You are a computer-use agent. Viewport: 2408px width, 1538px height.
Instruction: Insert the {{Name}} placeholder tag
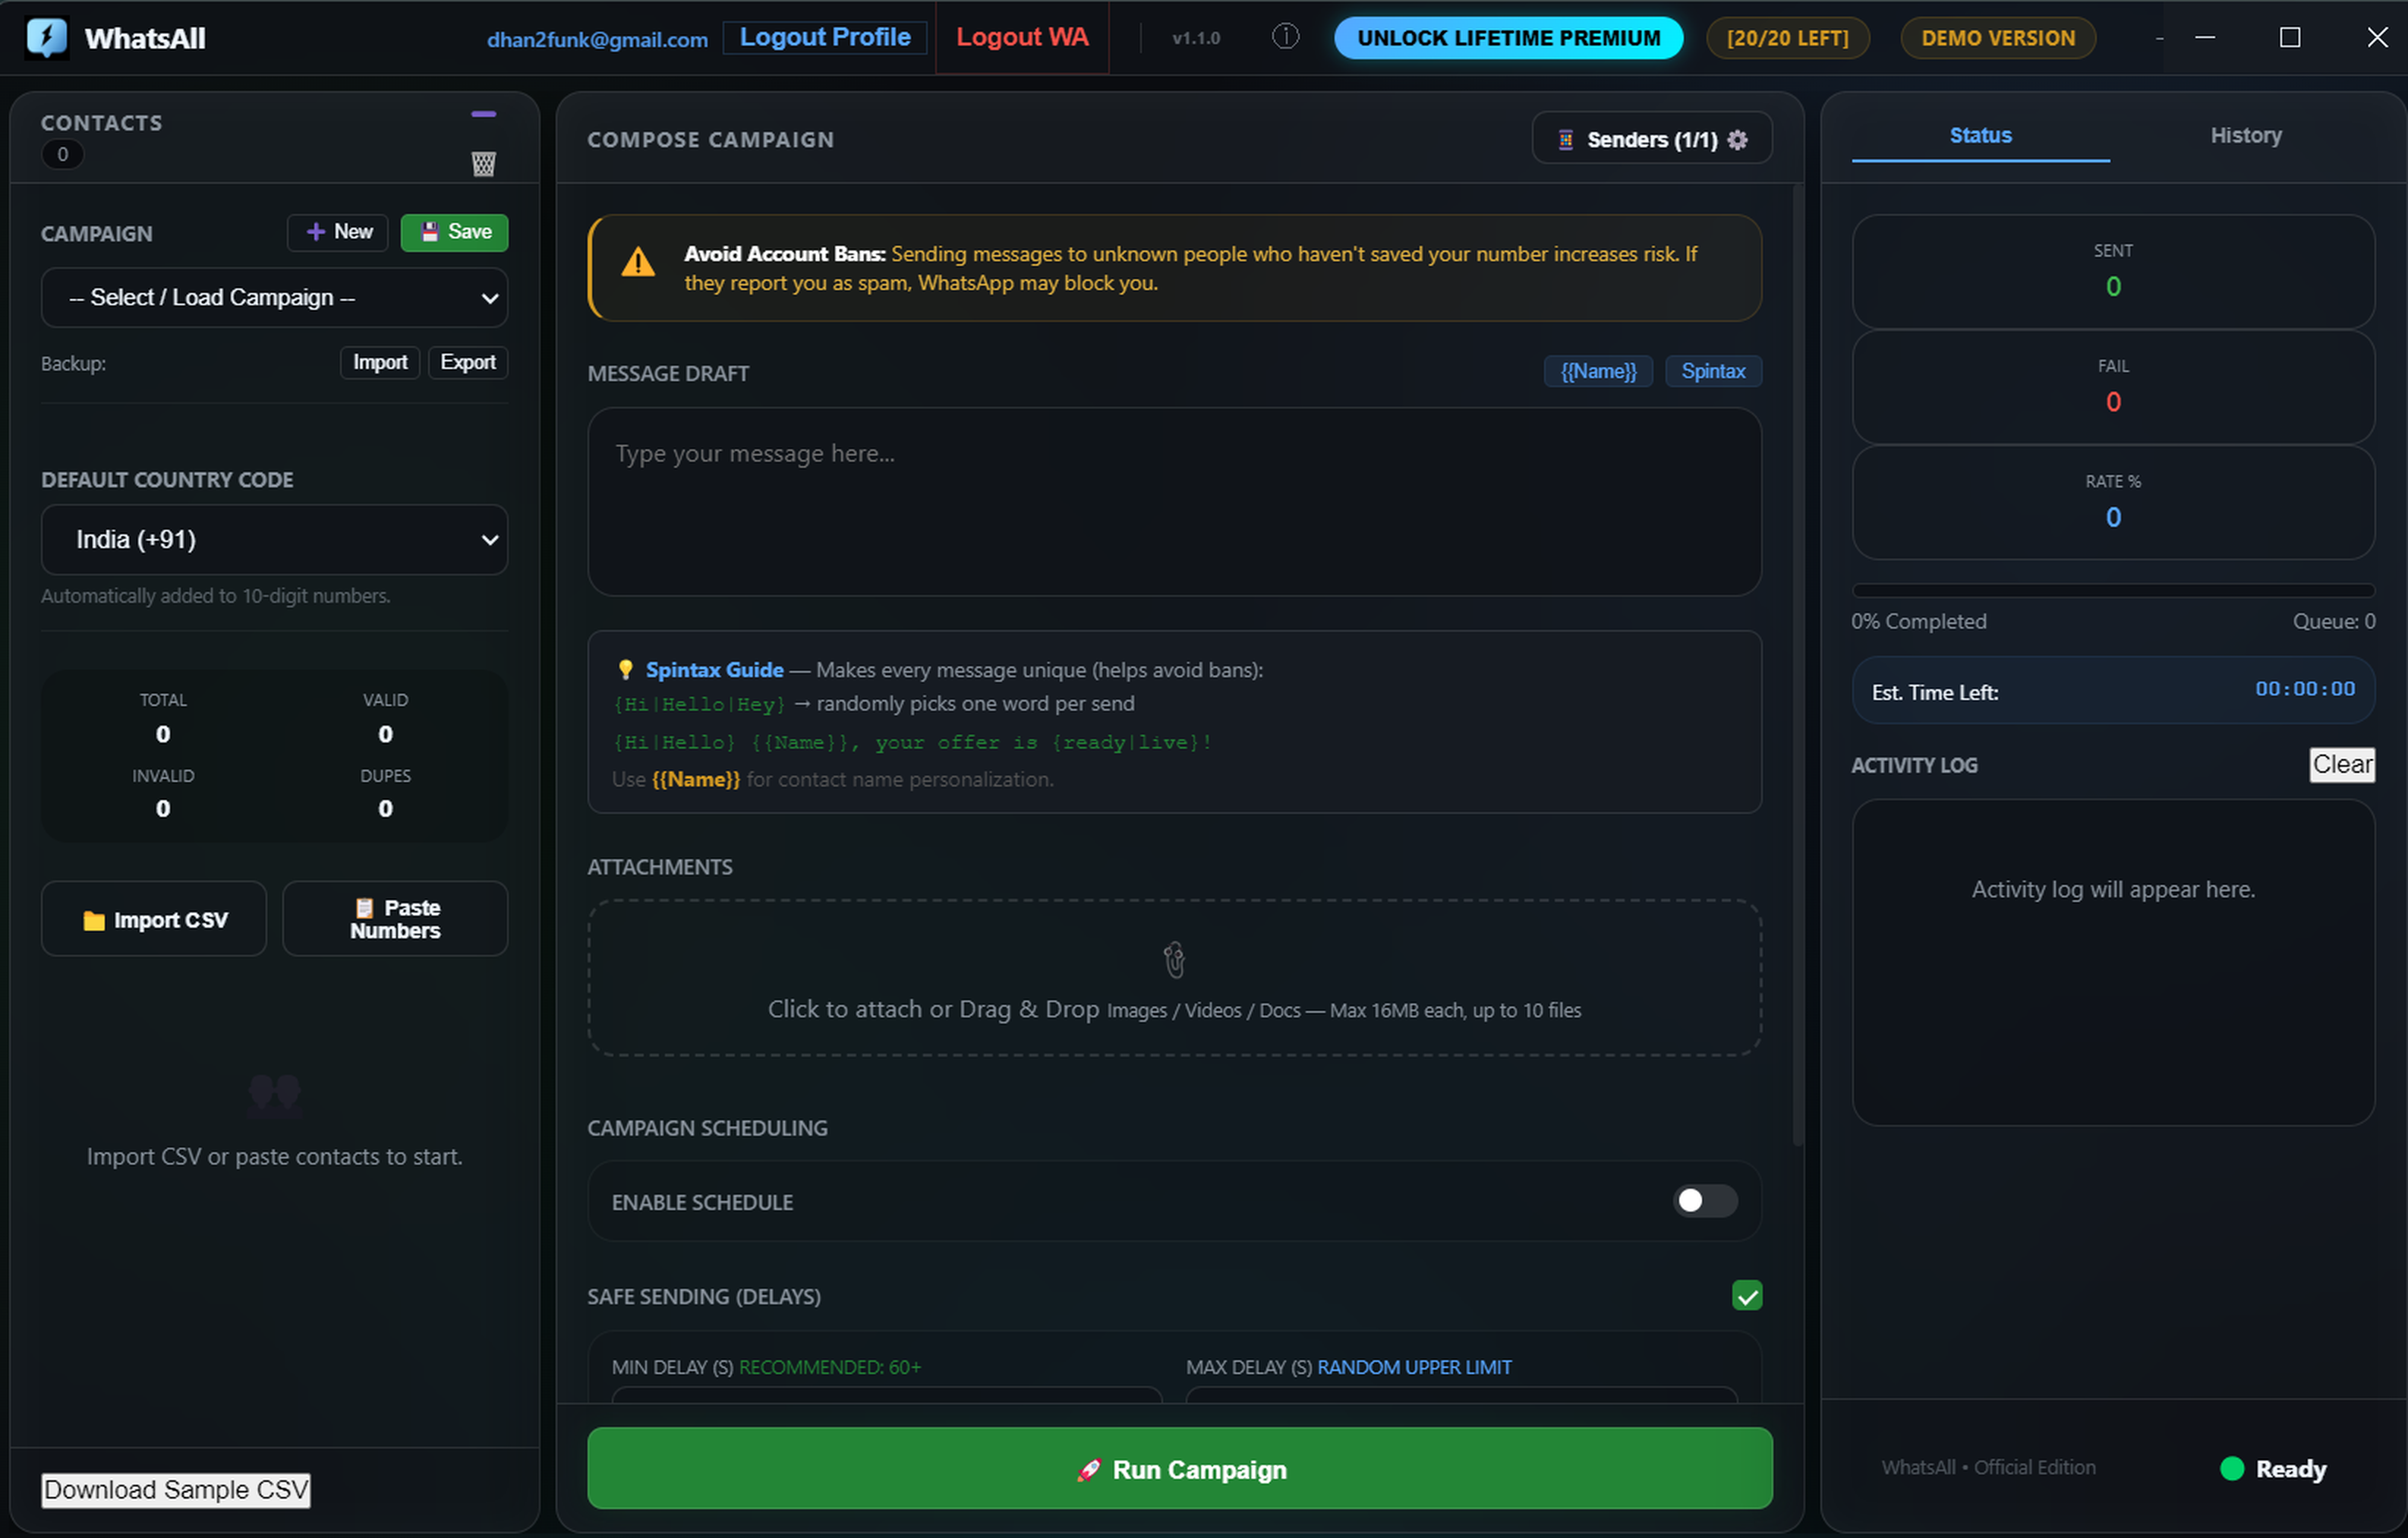point(1598,371)
